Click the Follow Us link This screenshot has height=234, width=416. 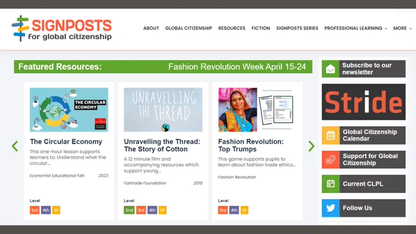(x=357, y=208)
